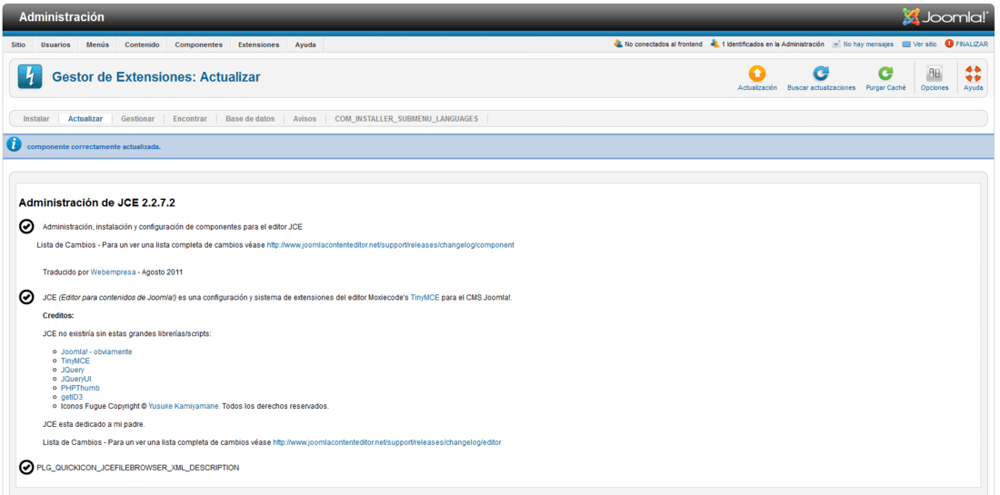Click the PLG_QUICKICON_JCEFILEBROWSER_XML_DESCRIPTION text
The image size is (1000, 495).
pyautogui.click(x=138, y=468)
